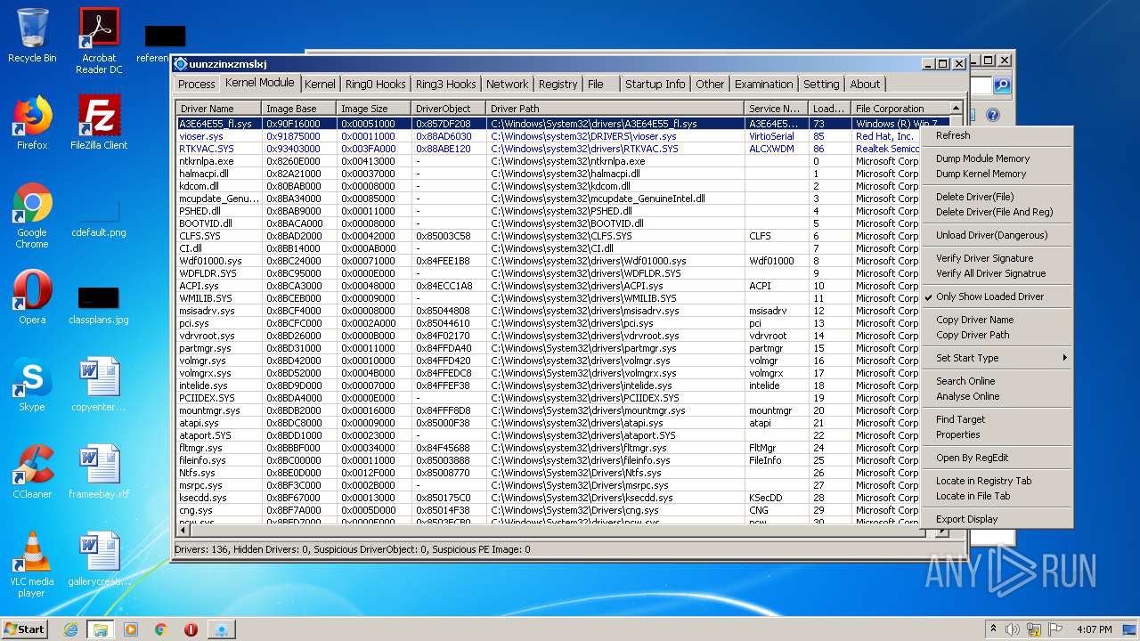The image size is (1140, 641).
Task: Launch FileZilla Client desktop shortcut
Action: pos(99,123)
